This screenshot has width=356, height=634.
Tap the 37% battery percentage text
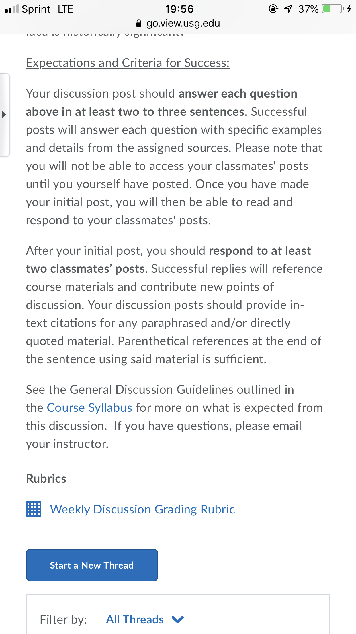(x=308, y=9)
